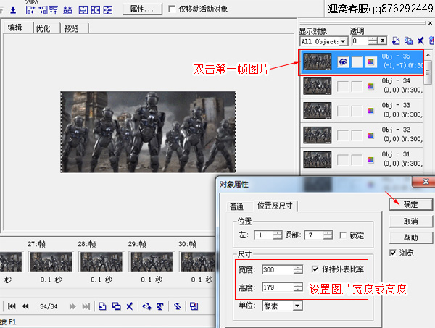Go to previous frame button

pos(25,306)
